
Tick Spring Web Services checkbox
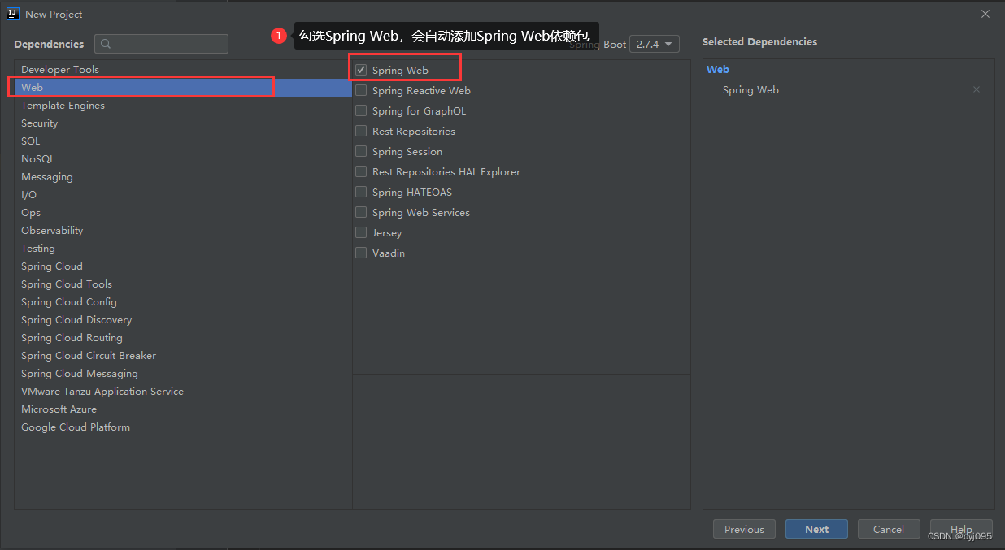pyautogui.click(x=361, y=213)
